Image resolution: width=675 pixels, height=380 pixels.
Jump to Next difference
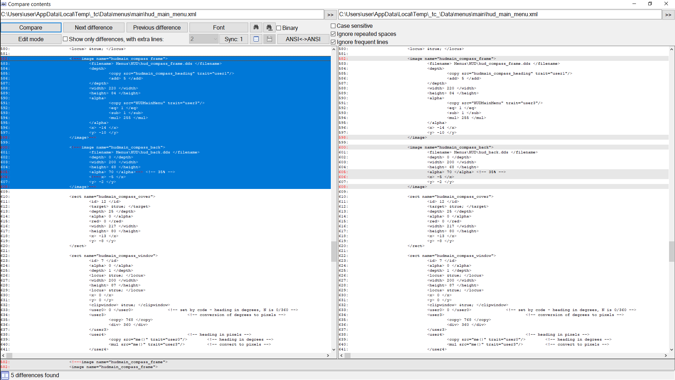(94, 27)
